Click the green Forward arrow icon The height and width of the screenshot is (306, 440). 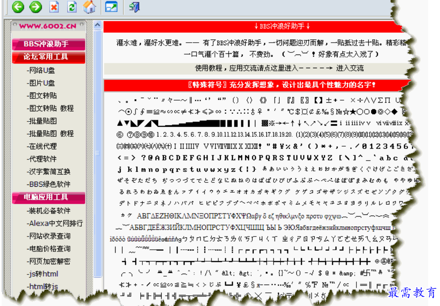coord(35,7)
